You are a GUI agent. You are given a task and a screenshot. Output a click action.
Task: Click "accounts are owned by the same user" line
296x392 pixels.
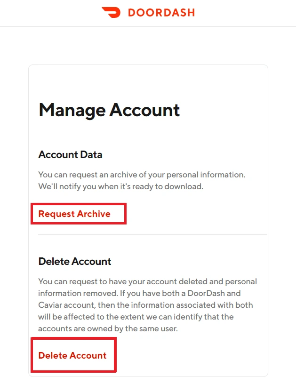tap(108, 328)
